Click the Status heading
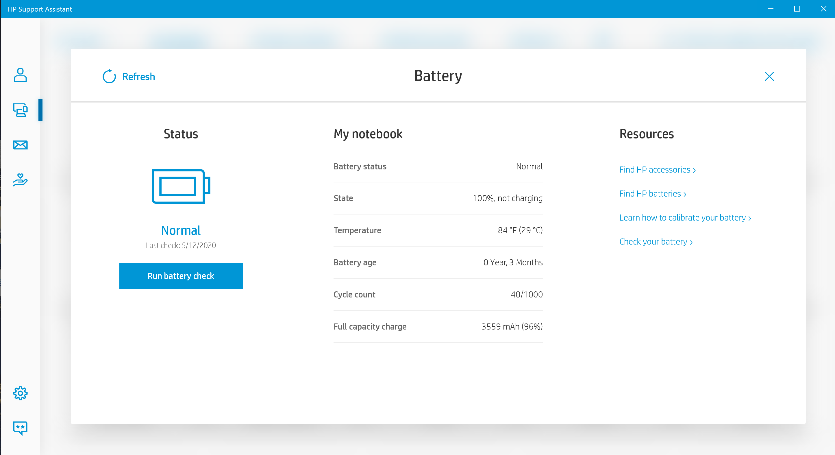 coord(181,134)
